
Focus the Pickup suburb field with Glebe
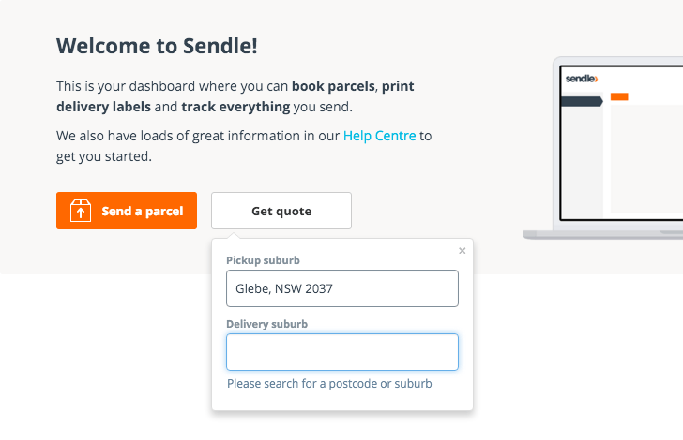click(x=342, y=288)
